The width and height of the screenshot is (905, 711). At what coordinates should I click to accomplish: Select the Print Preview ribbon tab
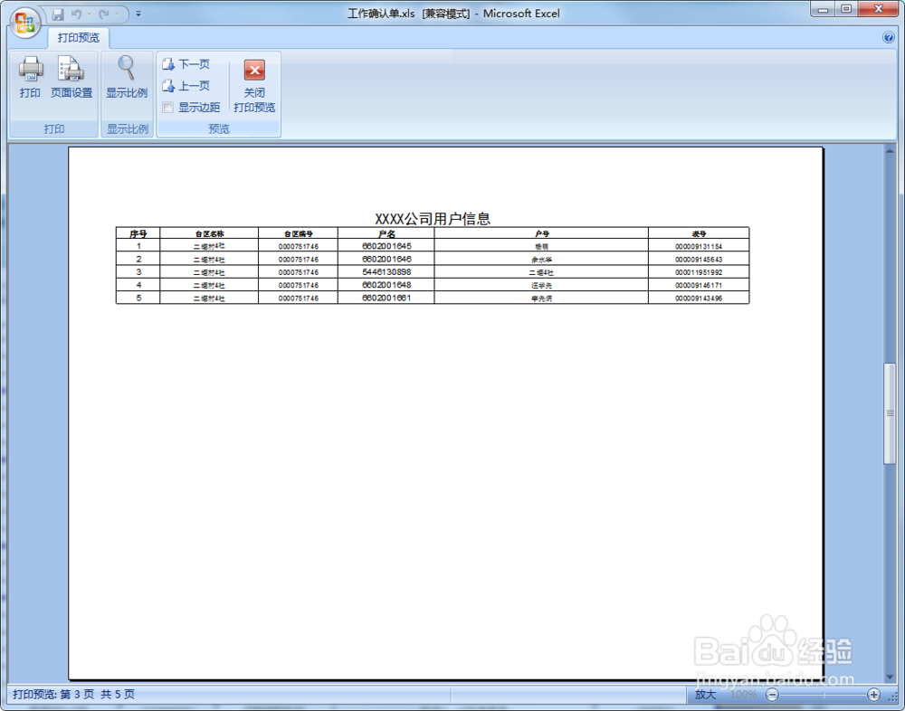[x=79, y=38]
